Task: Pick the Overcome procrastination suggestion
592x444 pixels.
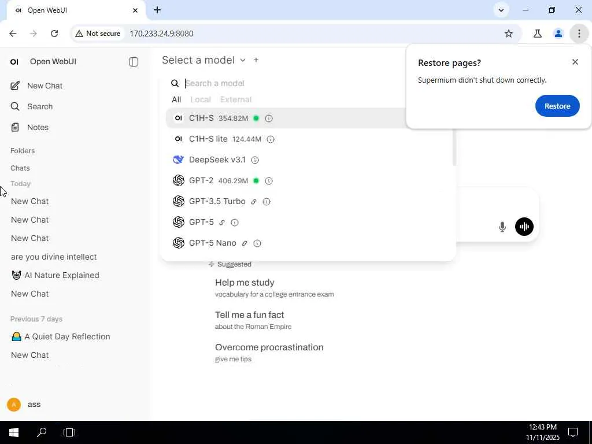Action: coord(269,352)
